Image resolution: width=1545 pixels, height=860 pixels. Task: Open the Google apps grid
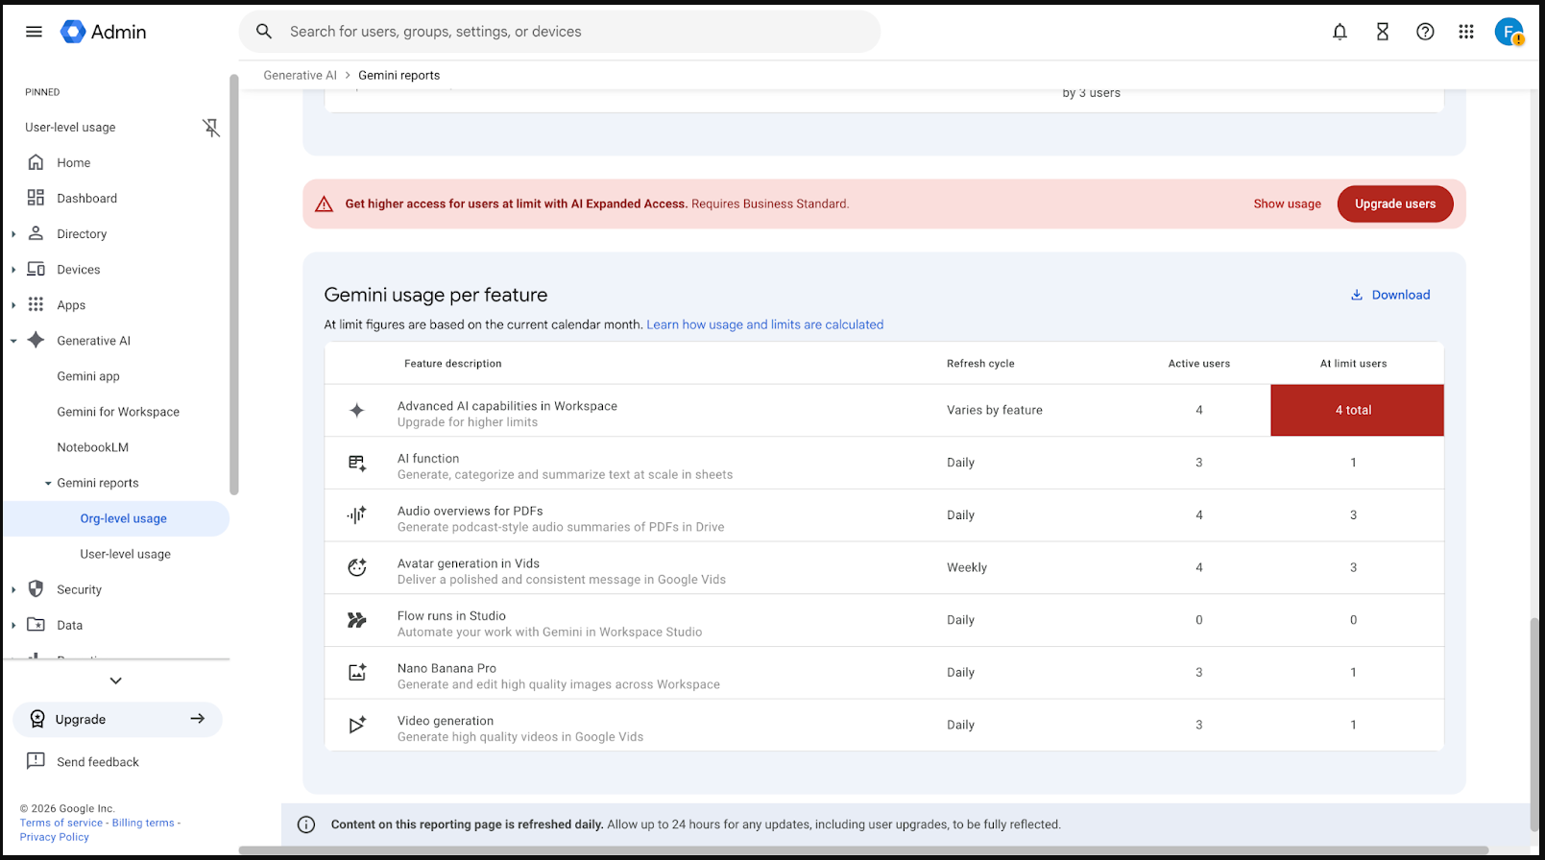click(1466, 32)
